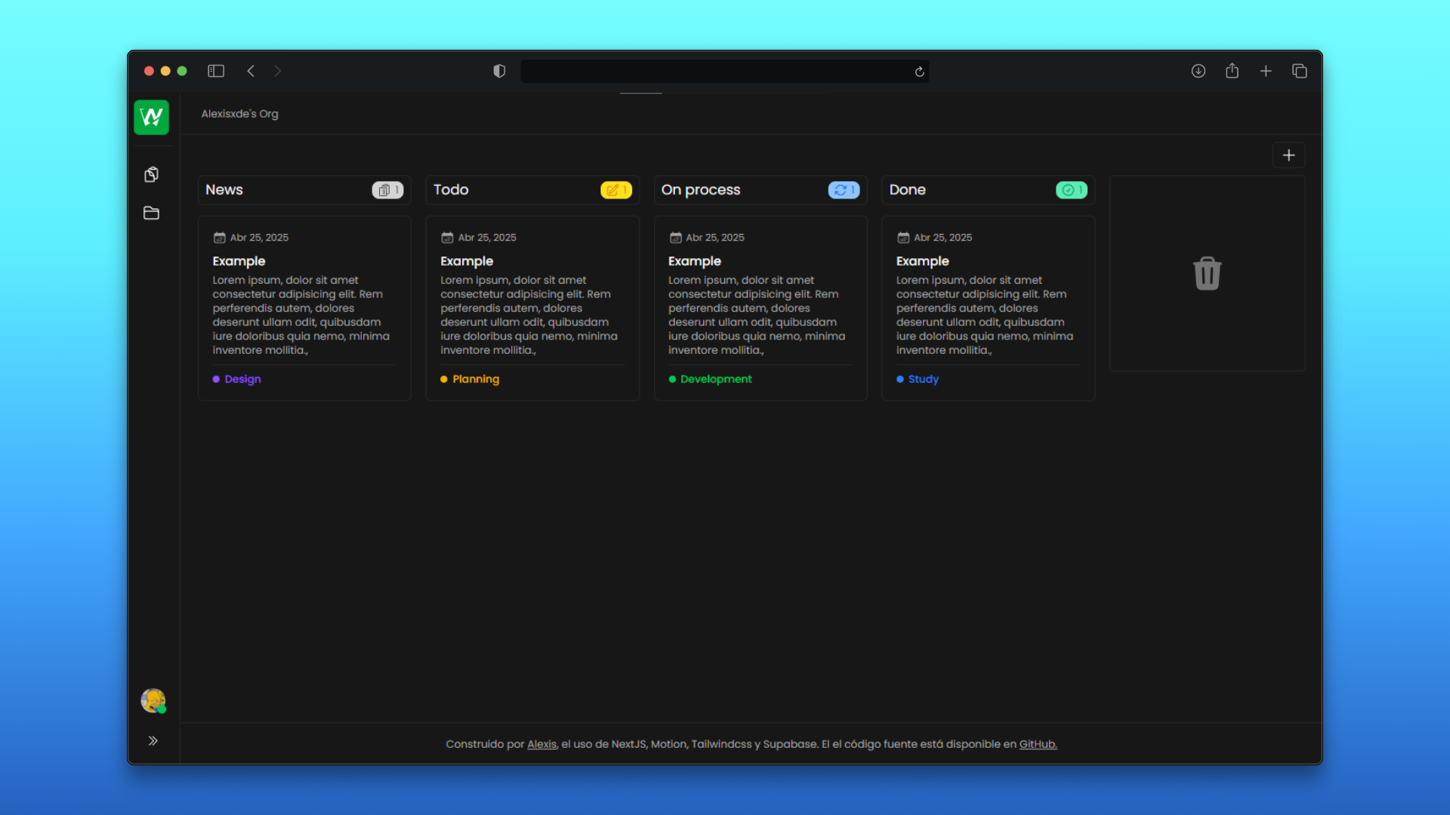Select the Design tag on News card

tap(242, 379)
